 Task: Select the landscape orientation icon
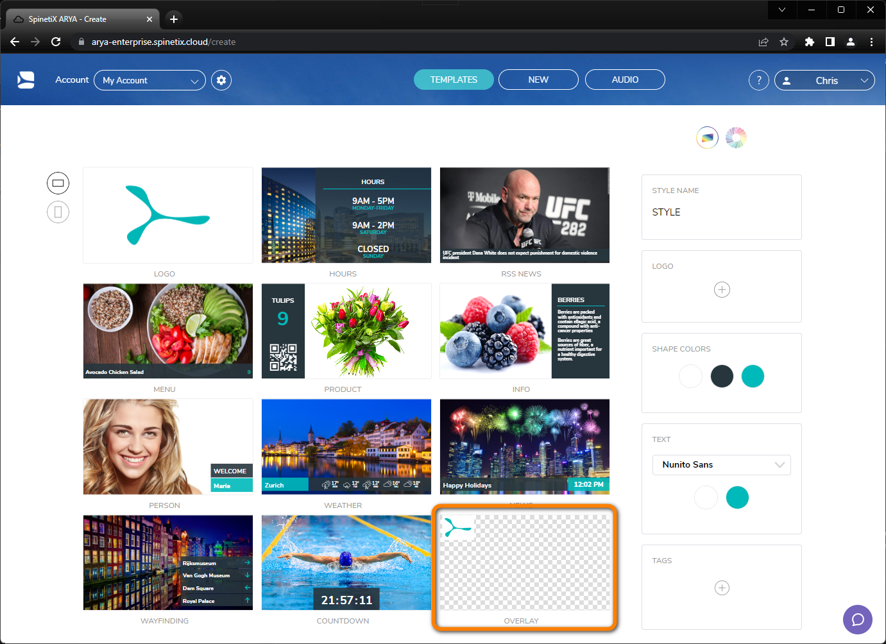coord(58,183)
